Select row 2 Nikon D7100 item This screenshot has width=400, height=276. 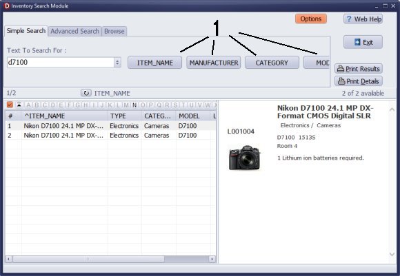tap(111, 135)
